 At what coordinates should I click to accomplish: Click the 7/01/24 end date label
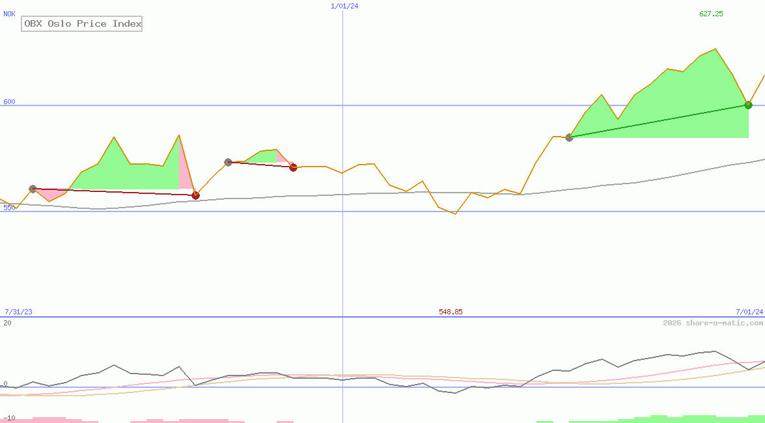pos(749,311)
